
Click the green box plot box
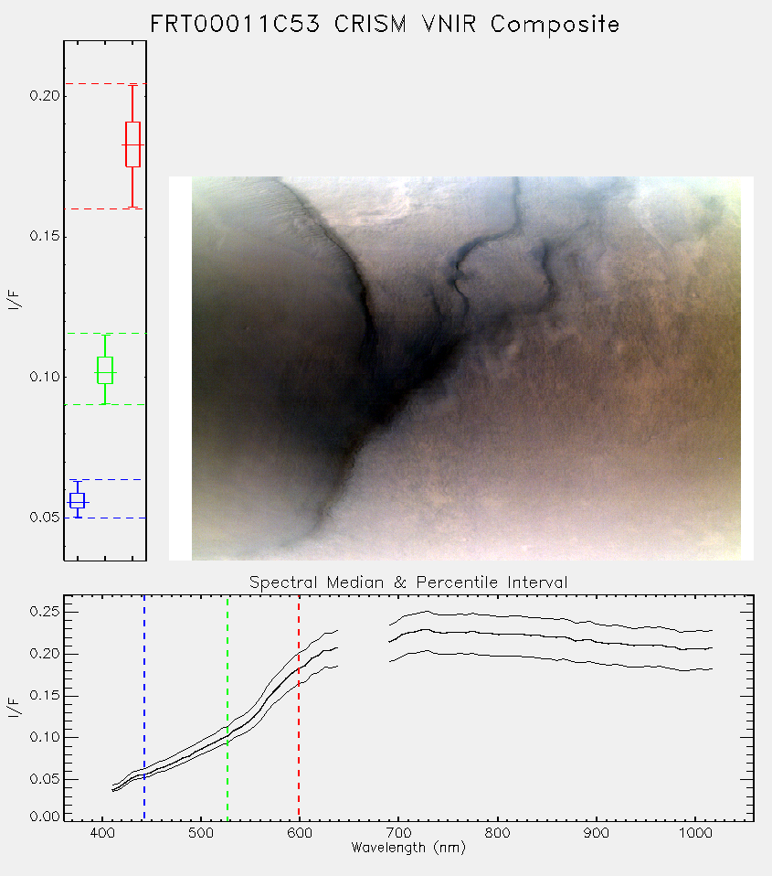pyautogui.click(x=105, y=370)
